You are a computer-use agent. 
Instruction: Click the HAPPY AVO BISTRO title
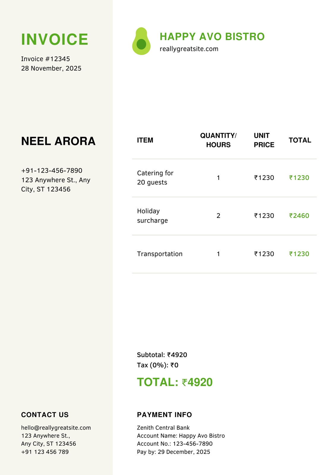click(212, 37)
